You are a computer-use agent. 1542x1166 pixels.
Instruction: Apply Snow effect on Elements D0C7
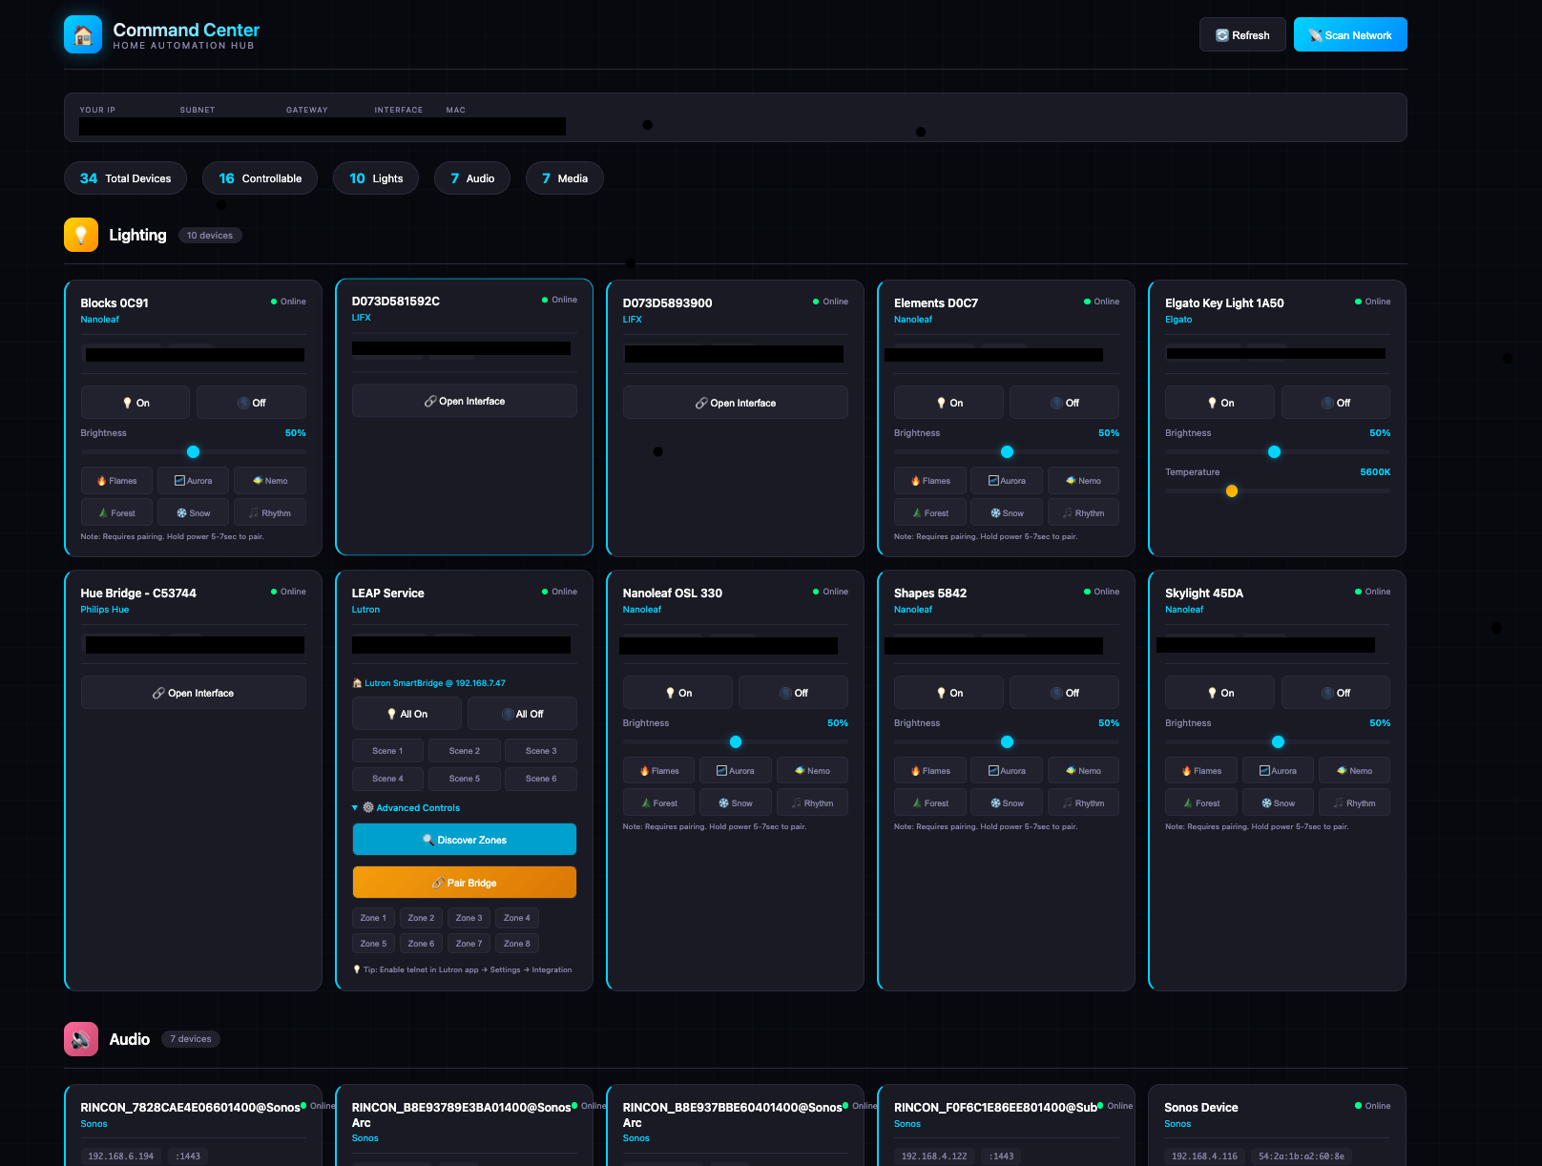point(1006,513)
